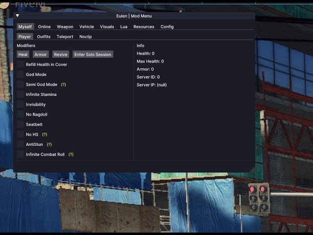Switch to the Weapon tab

[x=65, y=26]
